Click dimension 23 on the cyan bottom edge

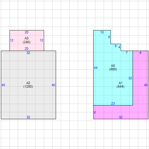tap(113, 103)
